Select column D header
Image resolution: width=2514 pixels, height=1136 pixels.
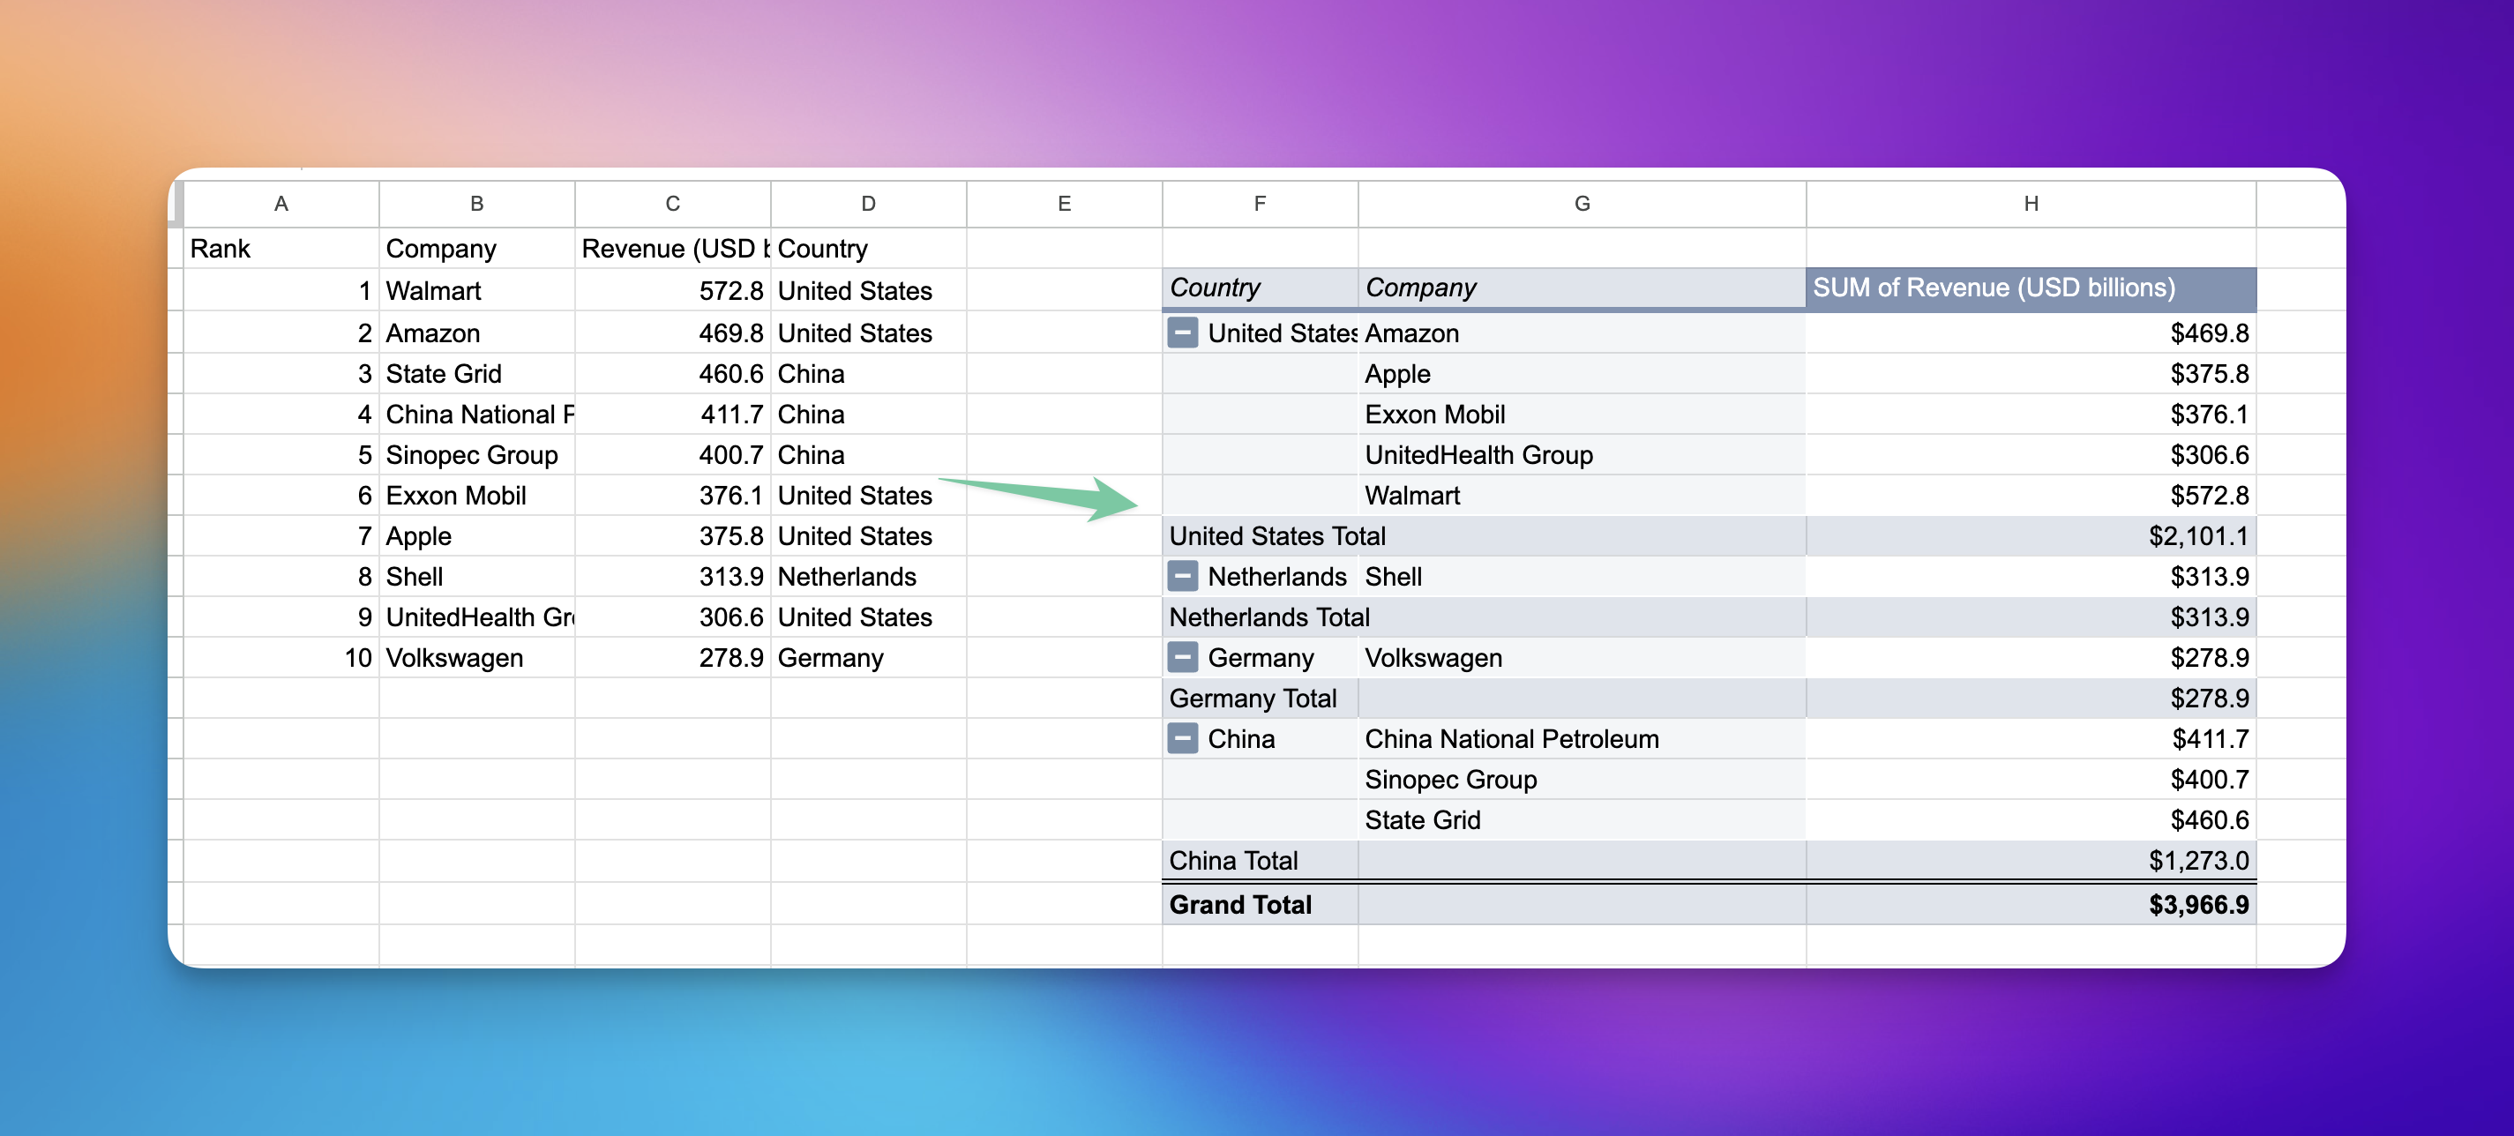coord(869,203)
